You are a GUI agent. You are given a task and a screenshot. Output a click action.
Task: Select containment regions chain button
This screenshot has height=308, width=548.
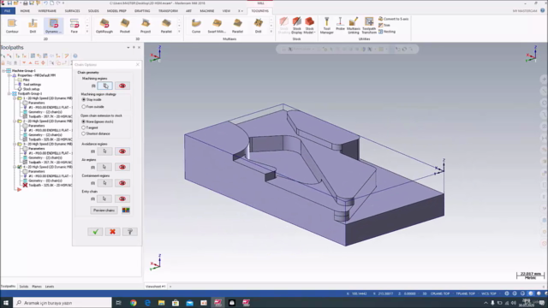click(104, 183)
